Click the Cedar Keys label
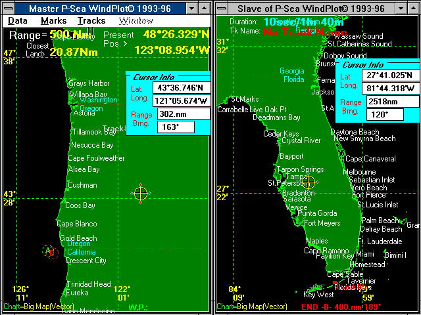Viewport: 421px width, 315px height. 281,134
